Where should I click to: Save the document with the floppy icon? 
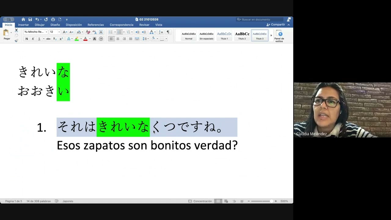click(30, 19)
